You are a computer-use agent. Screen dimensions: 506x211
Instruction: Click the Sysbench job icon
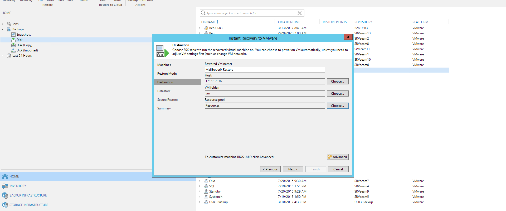(206, 197)
